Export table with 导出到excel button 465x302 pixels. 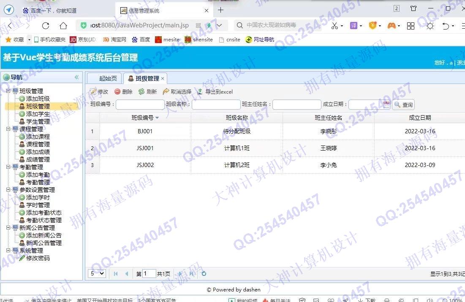(215, 92)
